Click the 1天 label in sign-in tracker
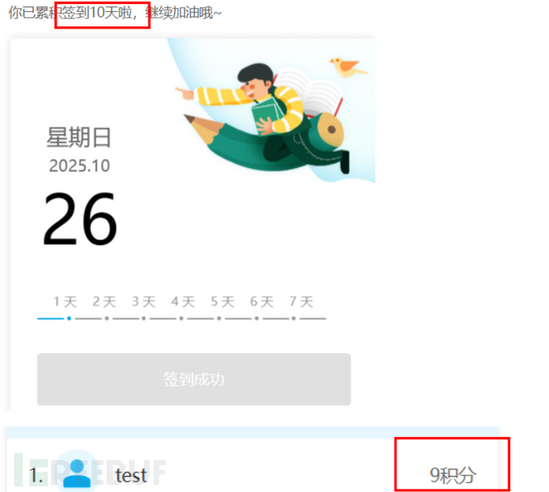Image resolution: width=549 pixels, height=492 pixels. coord(65,301)
